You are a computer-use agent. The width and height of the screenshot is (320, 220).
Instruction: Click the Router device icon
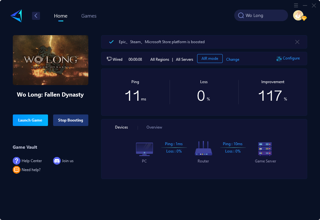click(x=204, y=148)
